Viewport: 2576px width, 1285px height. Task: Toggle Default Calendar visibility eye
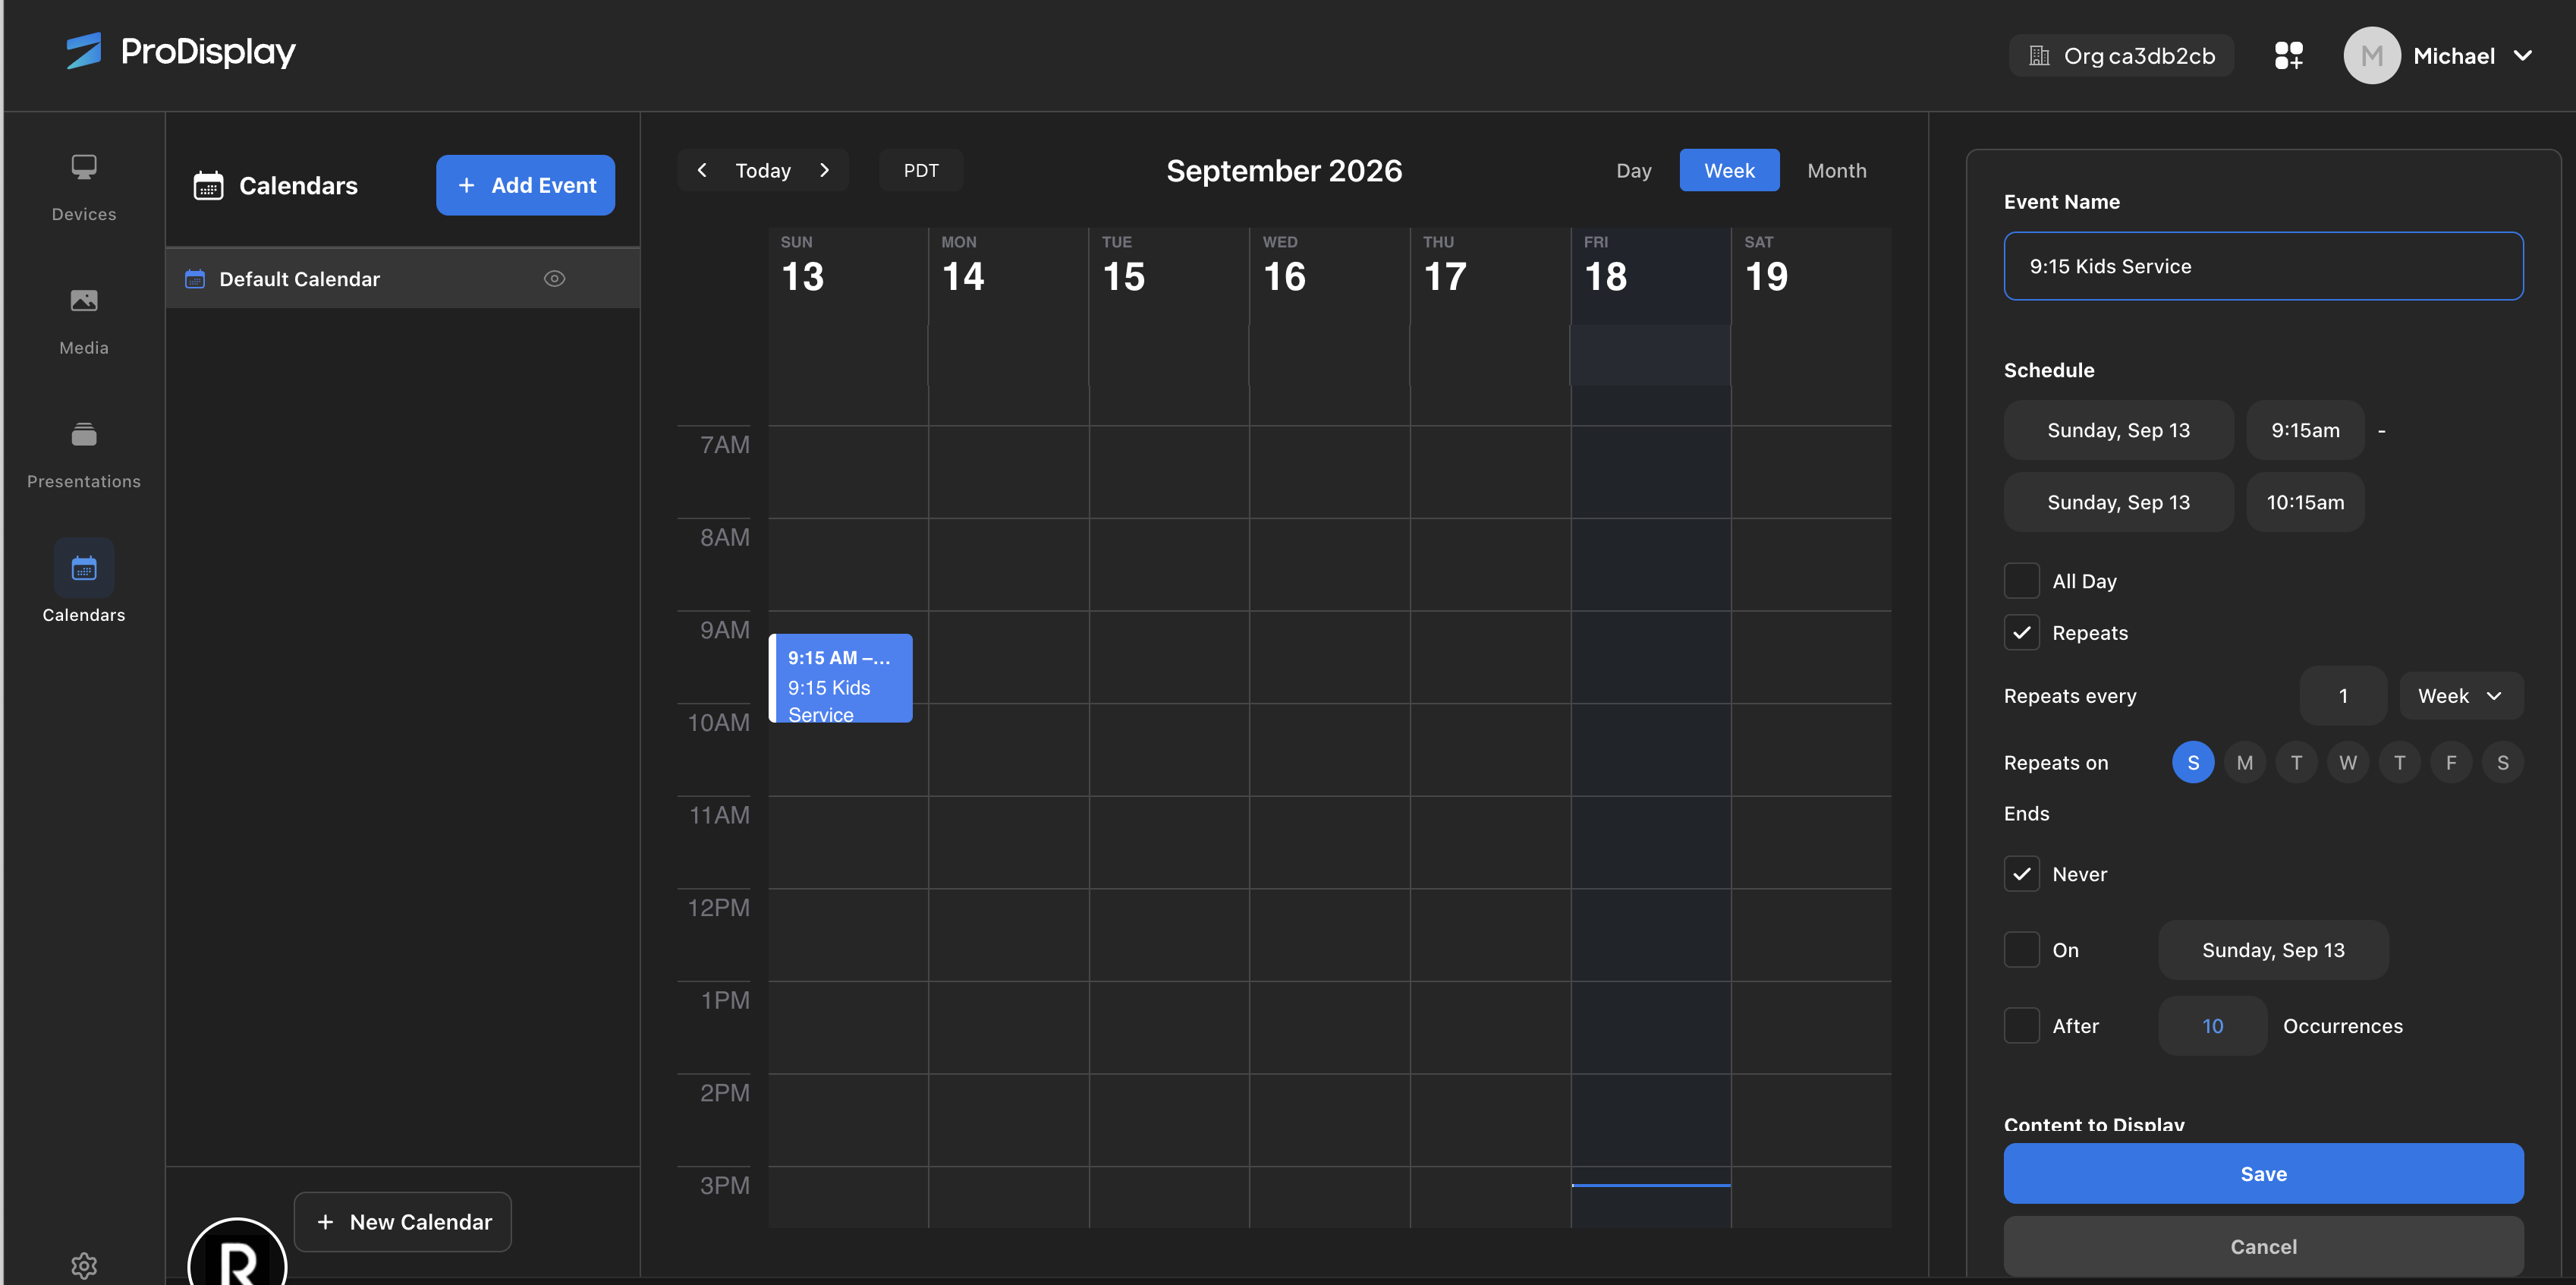(x=554, y=279)
